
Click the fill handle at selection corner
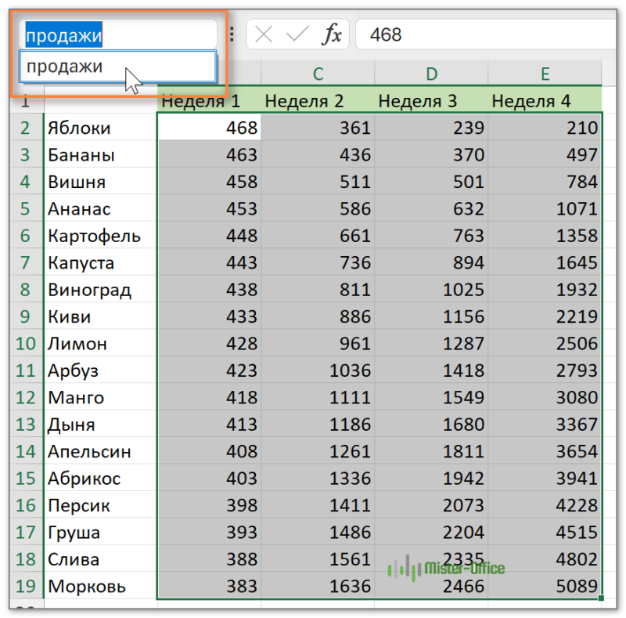pos(600,599)
